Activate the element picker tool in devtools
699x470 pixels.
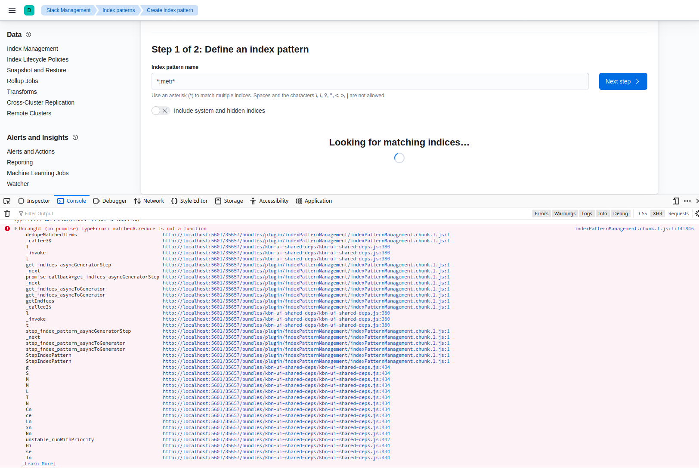[x=7, y=201]
